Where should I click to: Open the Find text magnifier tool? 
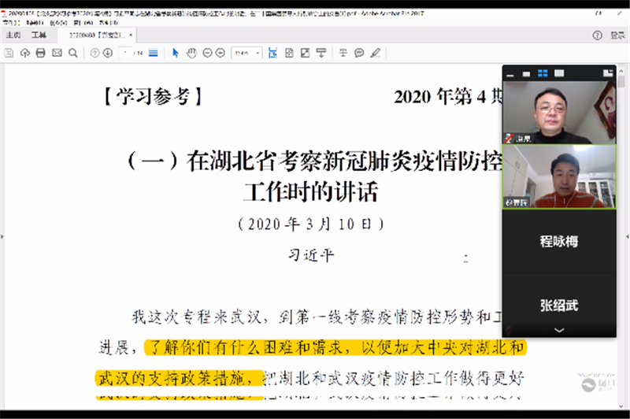coord(72,53)
